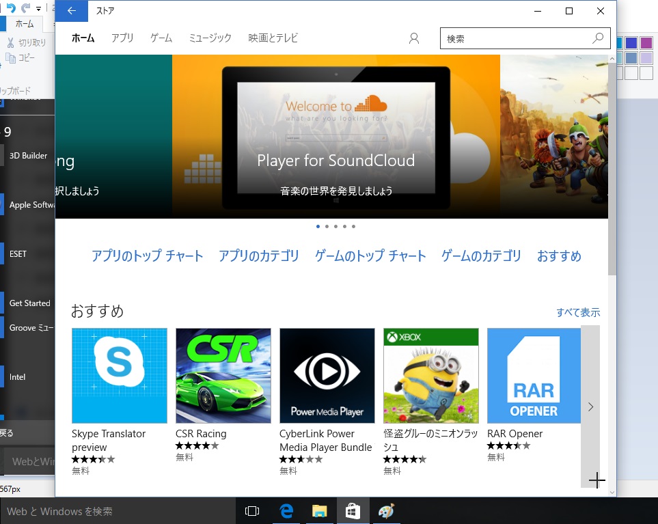Open the Player for SoundCloud banner
The image size is (658, 524).
point(335,137)
